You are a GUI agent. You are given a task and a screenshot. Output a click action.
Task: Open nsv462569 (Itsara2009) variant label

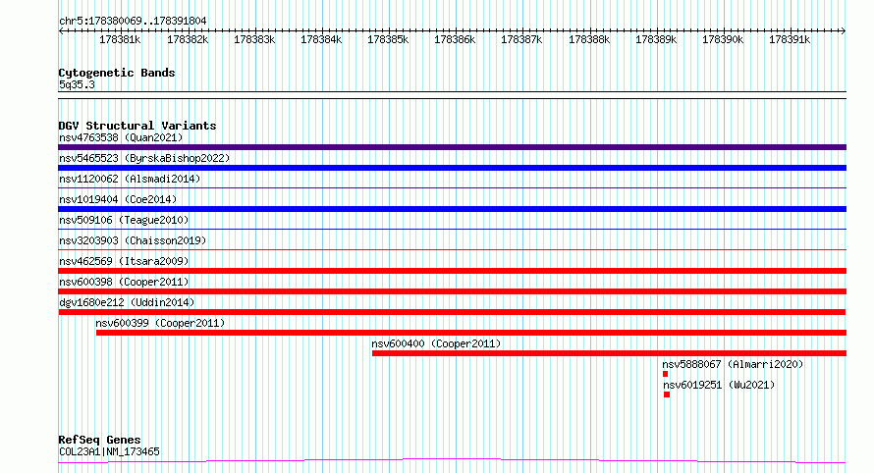124,261
